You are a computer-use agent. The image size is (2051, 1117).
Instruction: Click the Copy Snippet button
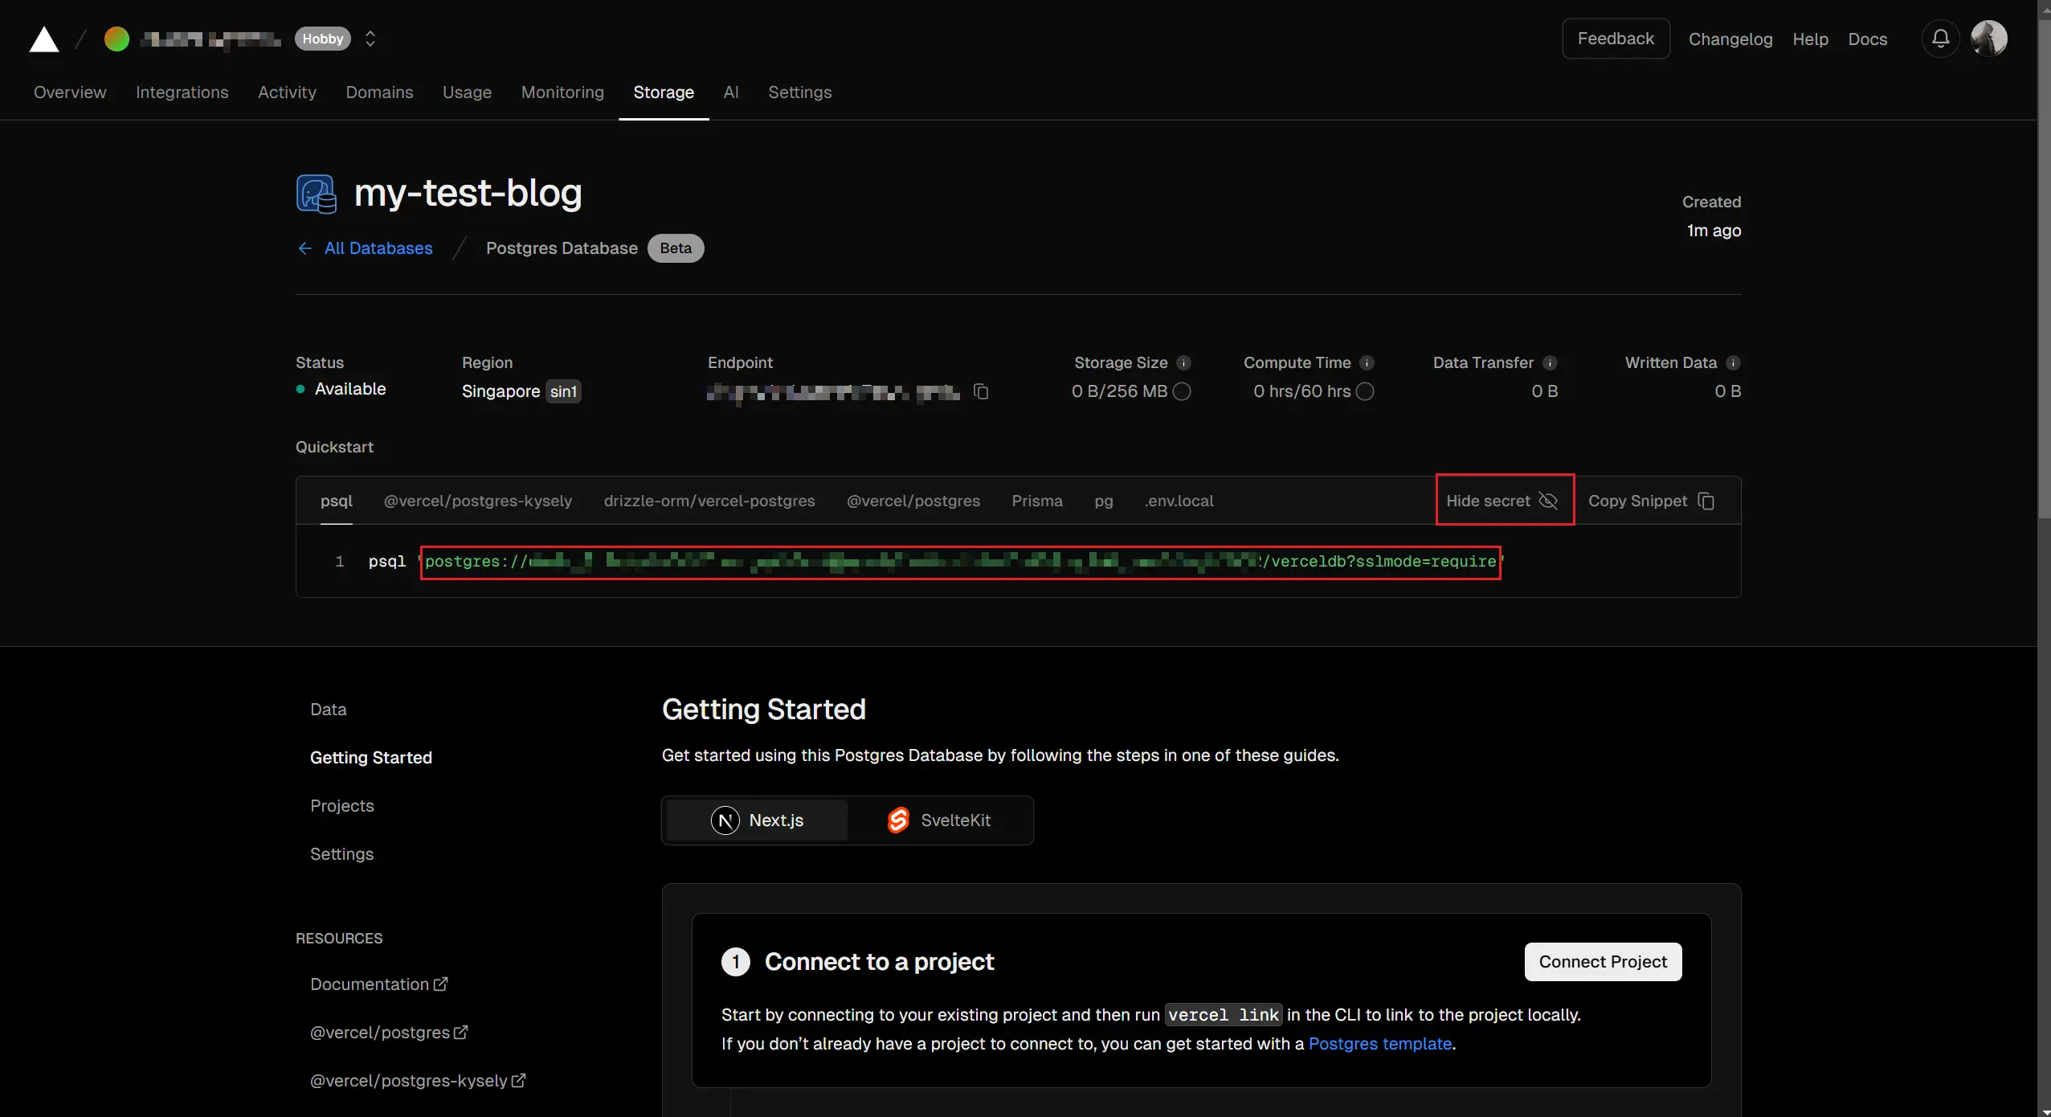click(1652, 501)
